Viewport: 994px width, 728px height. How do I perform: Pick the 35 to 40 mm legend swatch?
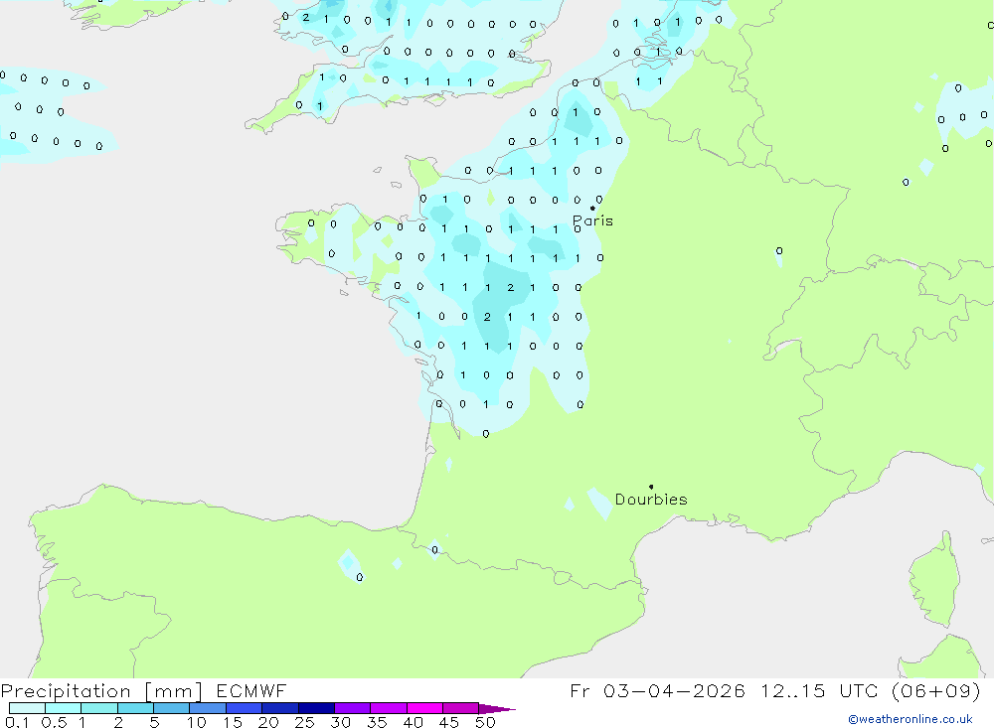click(389, 708)
